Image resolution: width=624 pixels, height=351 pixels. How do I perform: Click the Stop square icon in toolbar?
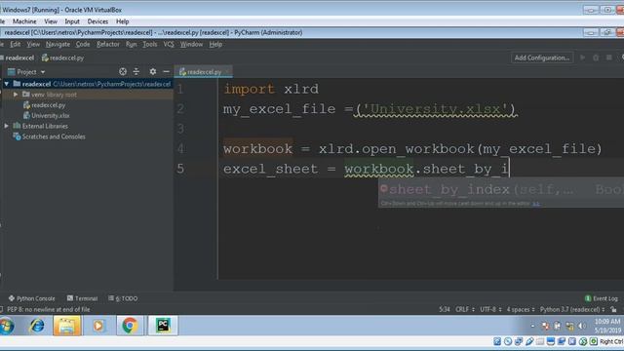click(608, 58)
